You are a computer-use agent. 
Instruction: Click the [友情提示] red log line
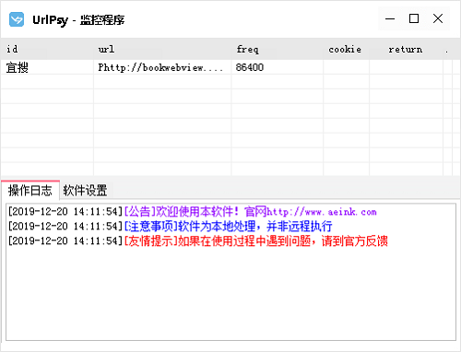198,241
